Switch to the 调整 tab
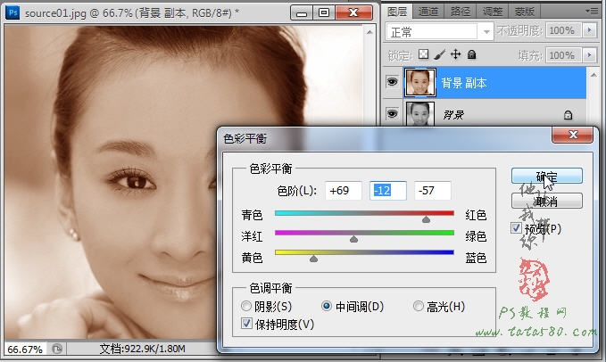 coord(492,12)
